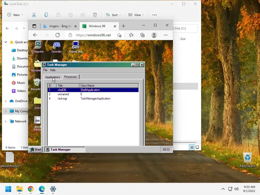Add this page to favorites
260x195 pixels.
119,35
